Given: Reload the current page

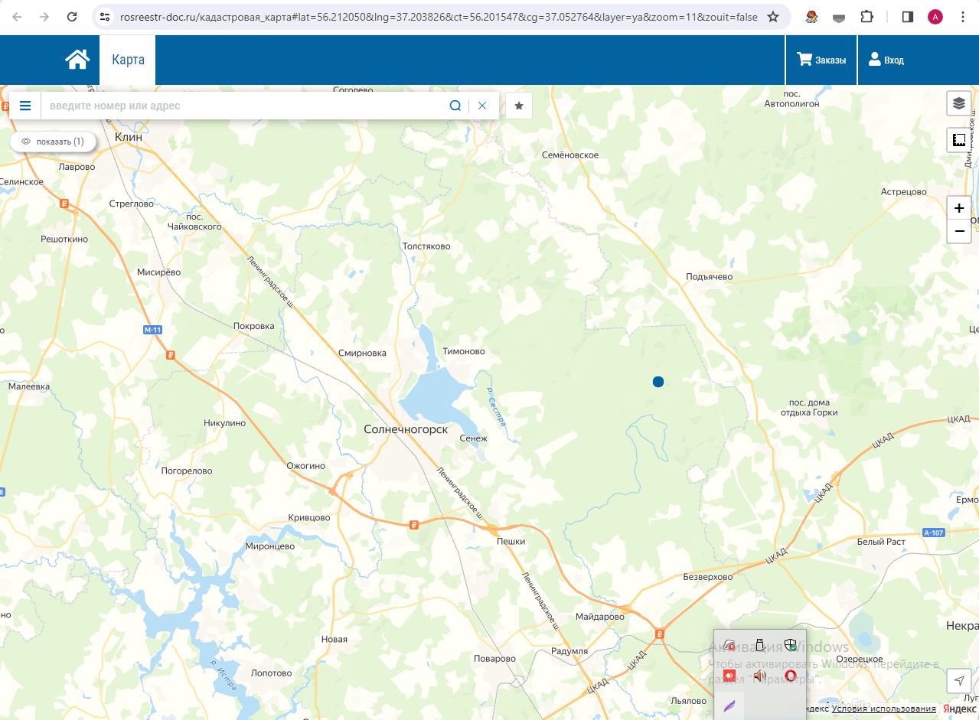Looking at the screenshot, I should [x=72, y=17].
